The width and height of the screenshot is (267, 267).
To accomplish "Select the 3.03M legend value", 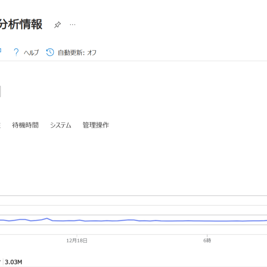I will (x=13, y=262).
